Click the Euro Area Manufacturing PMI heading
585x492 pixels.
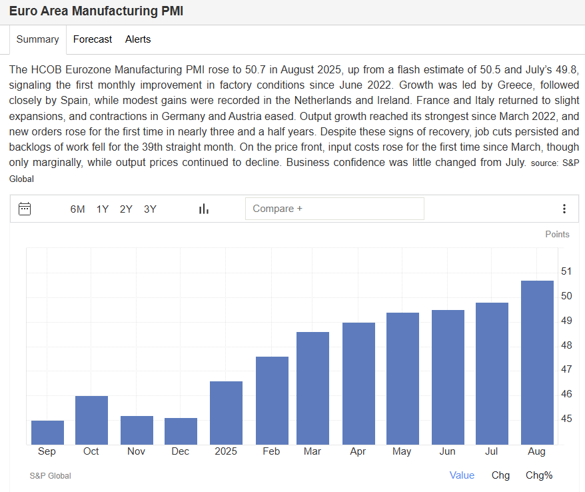click(x=96, y=11)
